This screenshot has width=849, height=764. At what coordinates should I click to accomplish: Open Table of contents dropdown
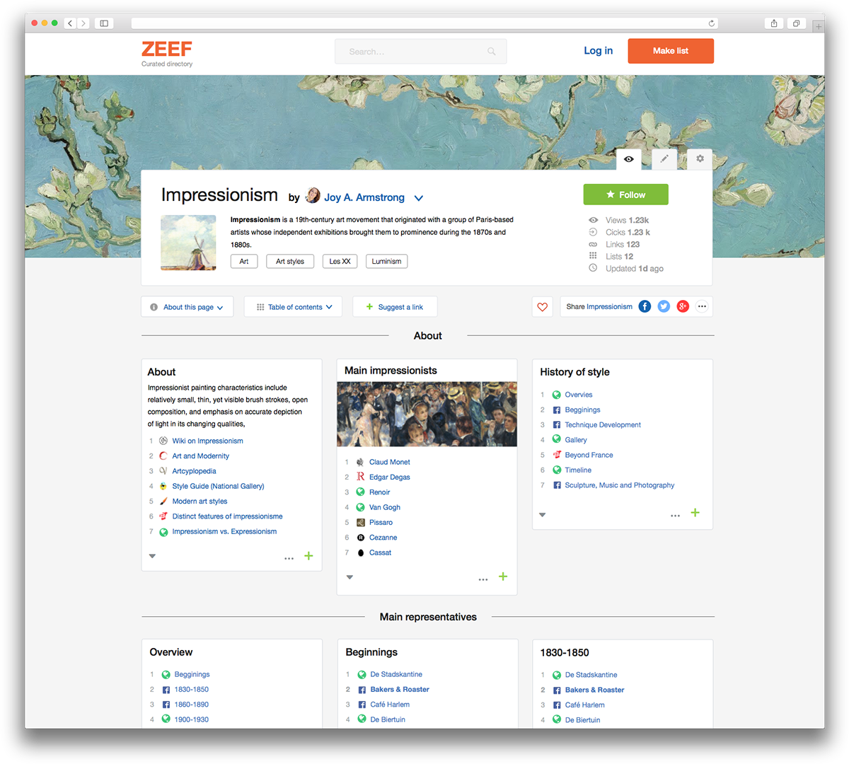click(x=293, y=307)
